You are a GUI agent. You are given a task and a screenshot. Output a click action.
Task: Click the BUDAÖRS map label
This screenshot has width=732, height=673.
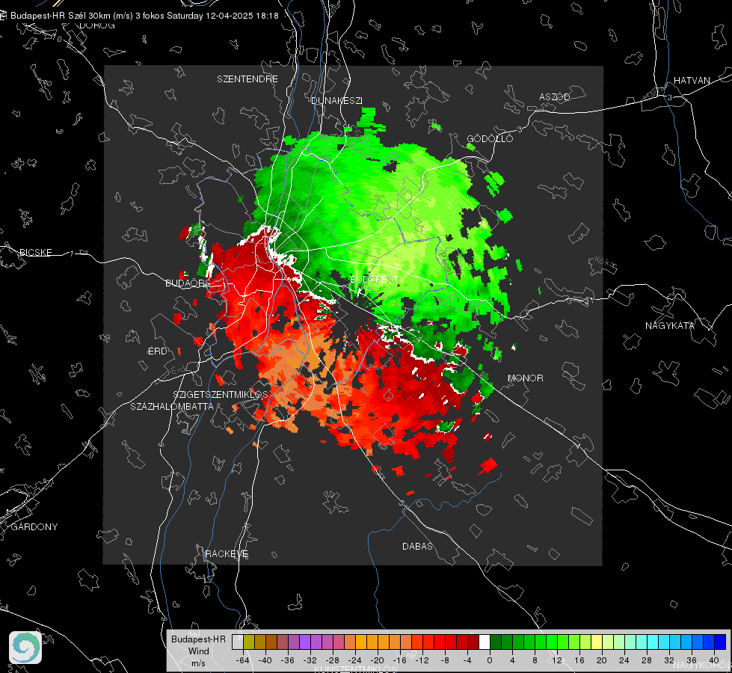click(x=187, y=283)
